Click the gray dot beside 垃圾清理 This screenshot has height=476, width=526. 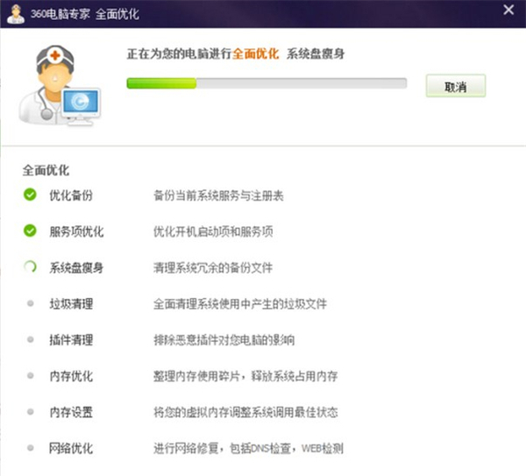(30, 303)
